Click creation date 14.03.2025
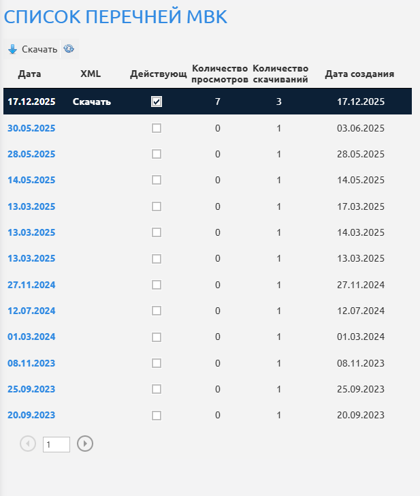Image resolution: width=420 pixels, height=496 pixels. (361, 232)
